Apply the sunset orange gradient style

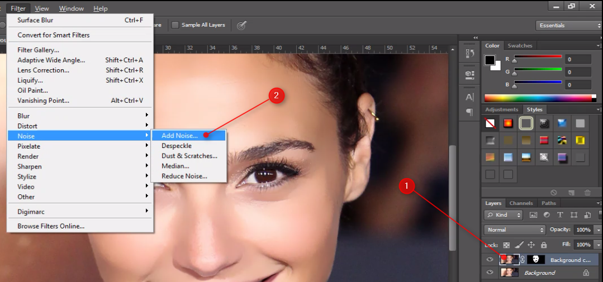click(x=490, y=157)
